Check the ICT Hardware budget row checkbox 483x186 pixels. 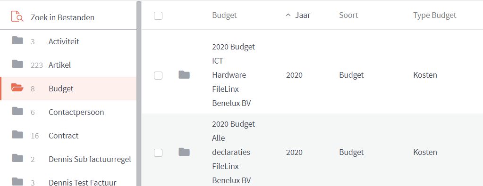158,75
